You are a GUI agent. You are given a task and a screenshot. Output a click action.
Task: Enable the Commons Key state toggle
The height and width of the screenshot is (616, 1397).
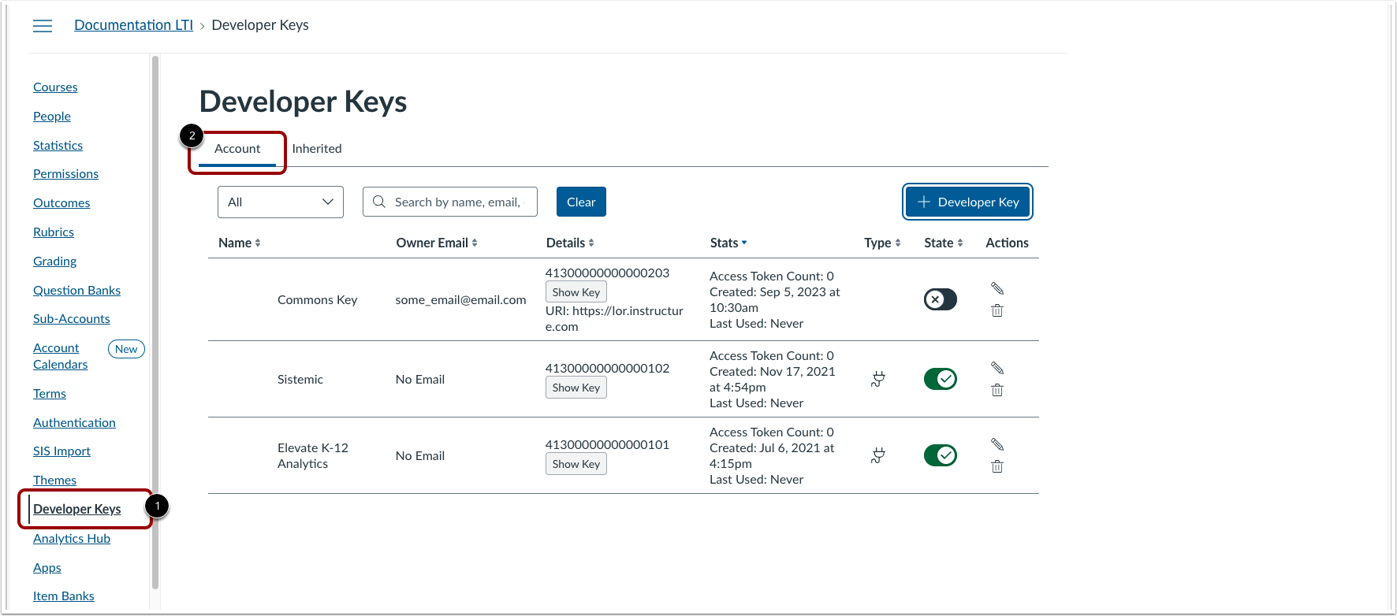[941, 299]
